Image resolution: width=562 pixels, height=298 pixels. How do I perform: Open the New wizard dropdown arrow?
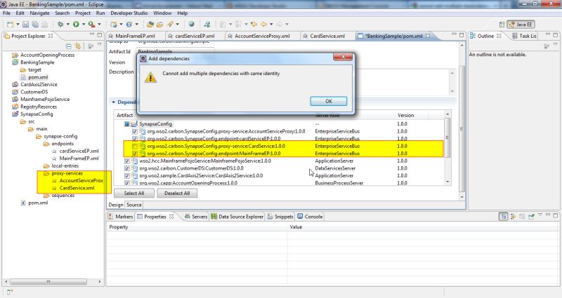pyautogui.click(x=18, y=25)
